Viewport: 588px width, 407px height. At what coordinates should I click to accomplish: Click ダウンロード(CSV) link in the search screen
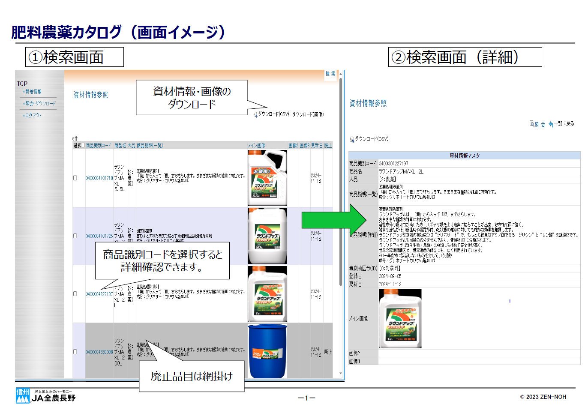click(274, 114)
